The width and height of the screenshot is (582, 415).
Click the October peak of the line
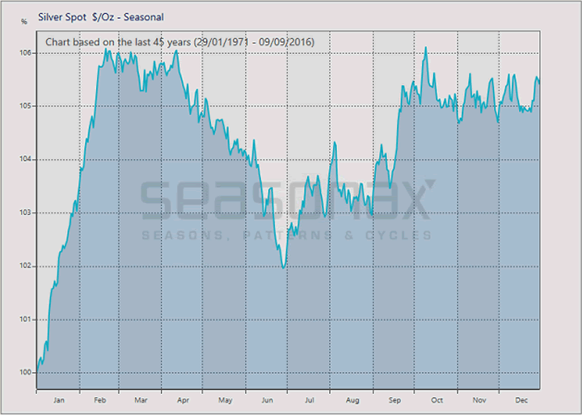[x=426, y=48]
